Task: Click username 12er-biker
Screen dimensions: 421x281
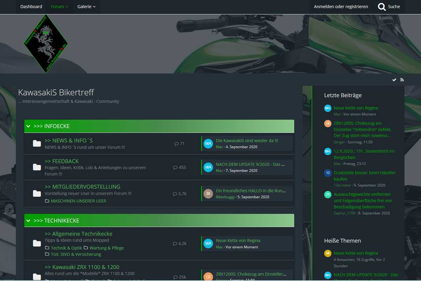Action: pos(342,185)
